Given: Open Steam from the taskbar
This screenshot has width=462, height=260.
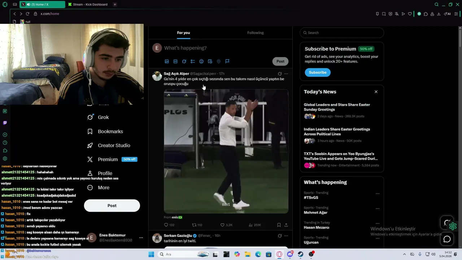Looking at the screenshot, I should tap(300, 254).
